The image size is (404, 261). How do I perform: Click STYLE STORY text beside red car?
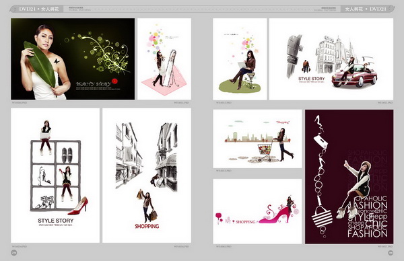[x=312, y=79]
